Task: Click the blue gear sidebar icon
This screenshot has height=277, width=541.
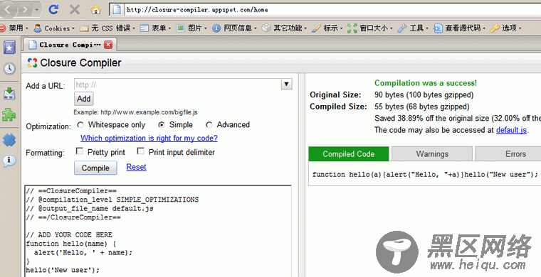Action: 9,140
